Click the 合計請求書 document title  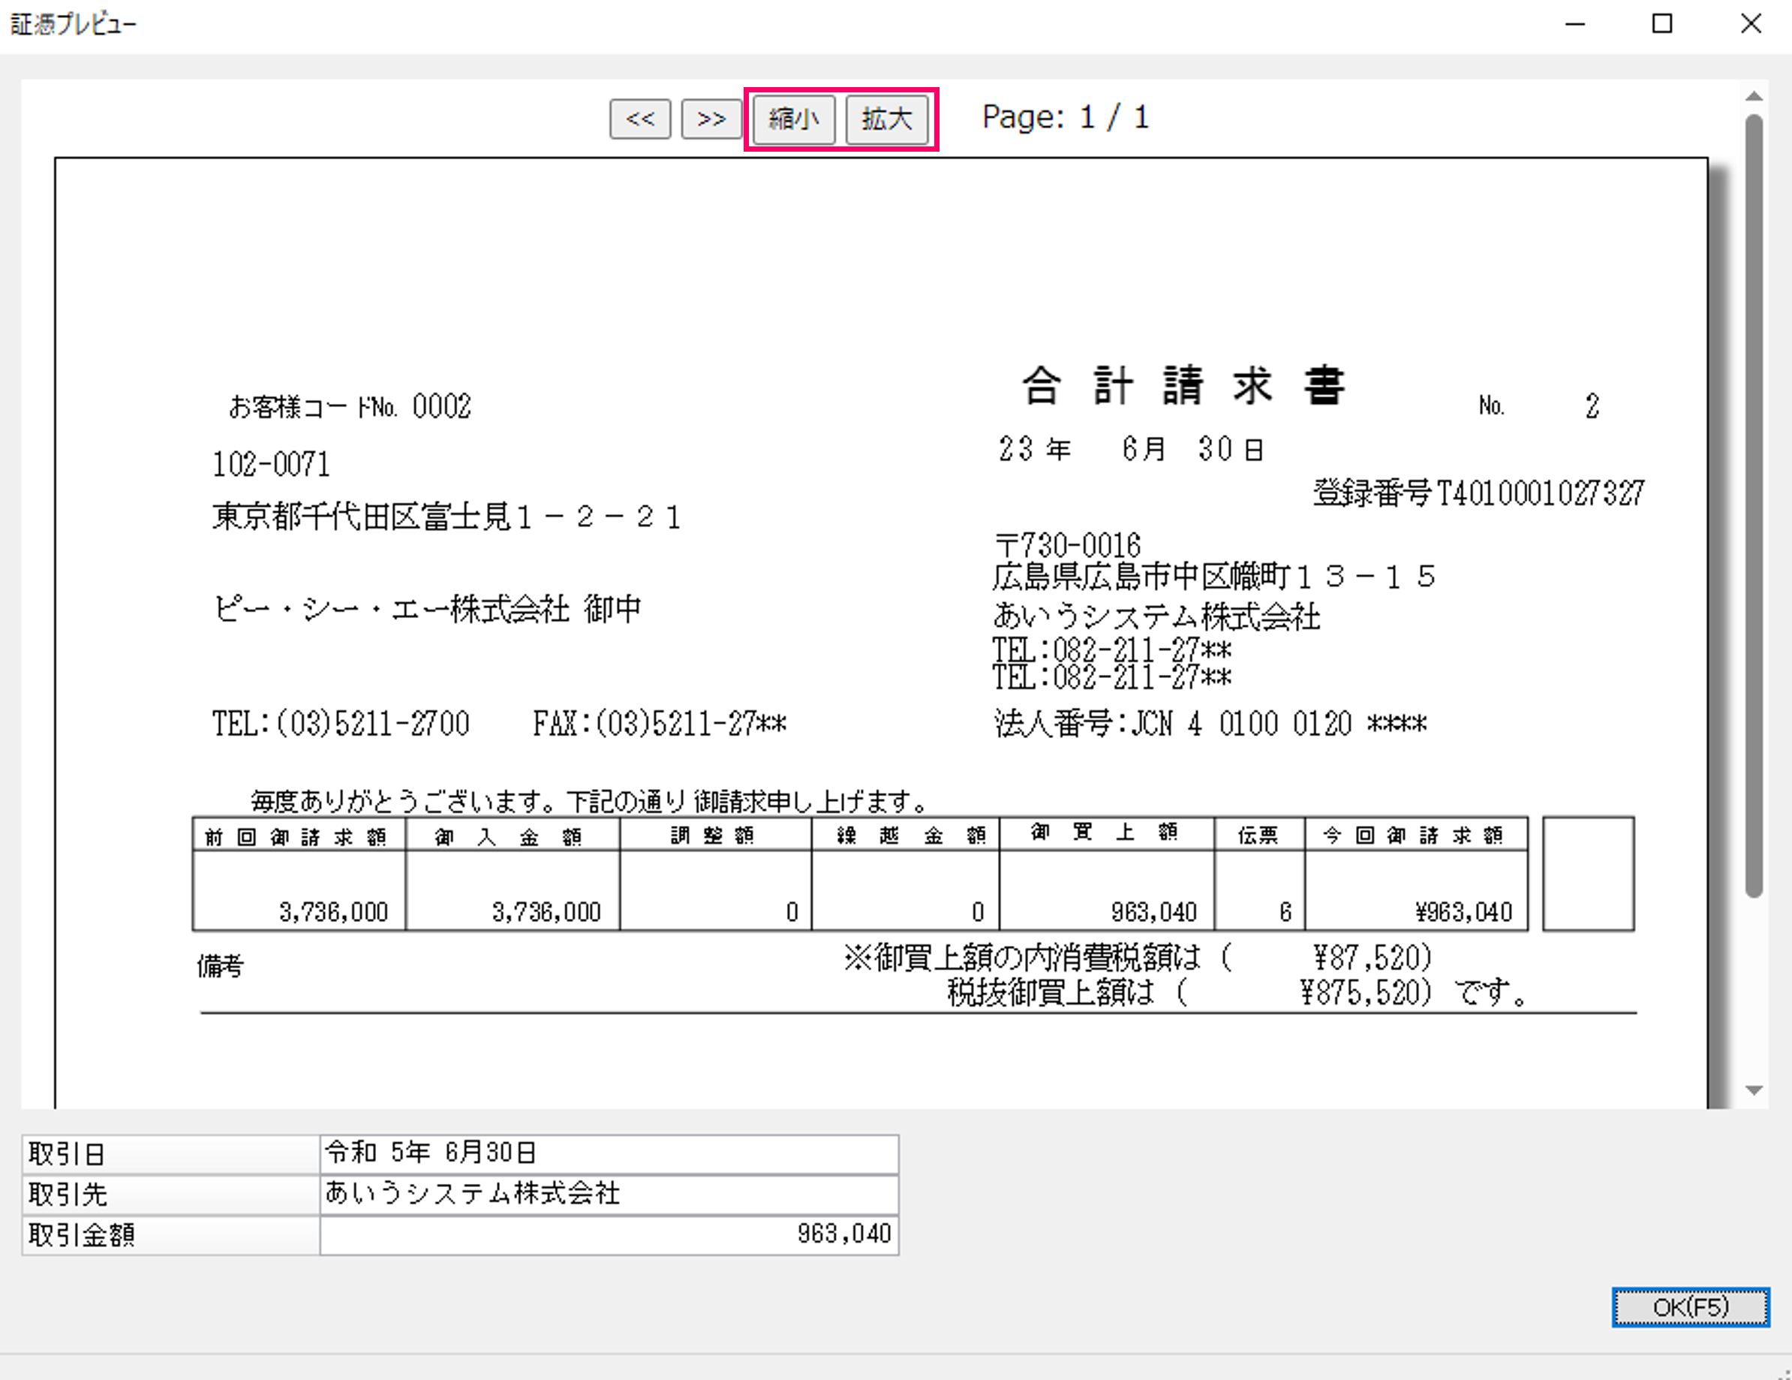(x=1183, y=385)
